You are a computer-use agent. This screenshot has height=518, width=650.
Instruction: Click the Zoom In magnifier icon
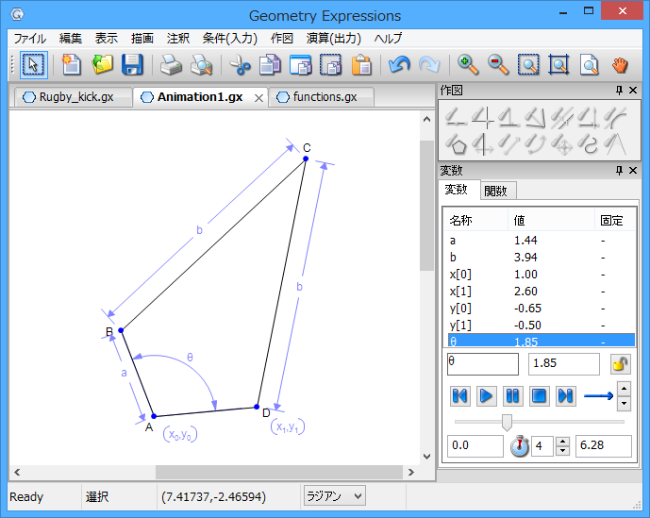click(468, 64)
